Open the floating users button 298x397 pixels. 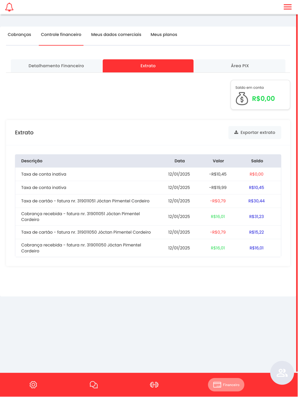[282, 373]
